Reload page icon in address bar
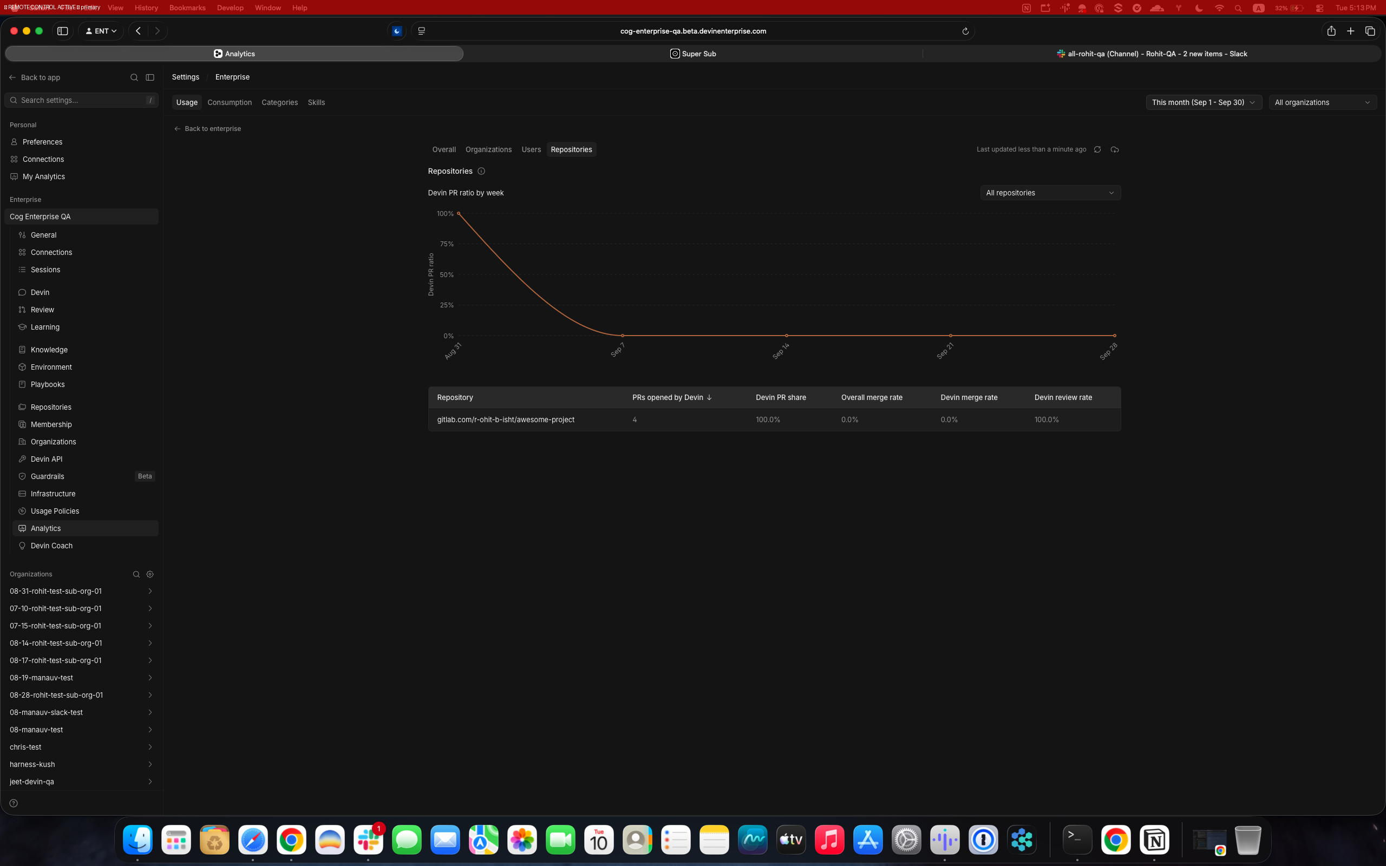 coord(965,31)
